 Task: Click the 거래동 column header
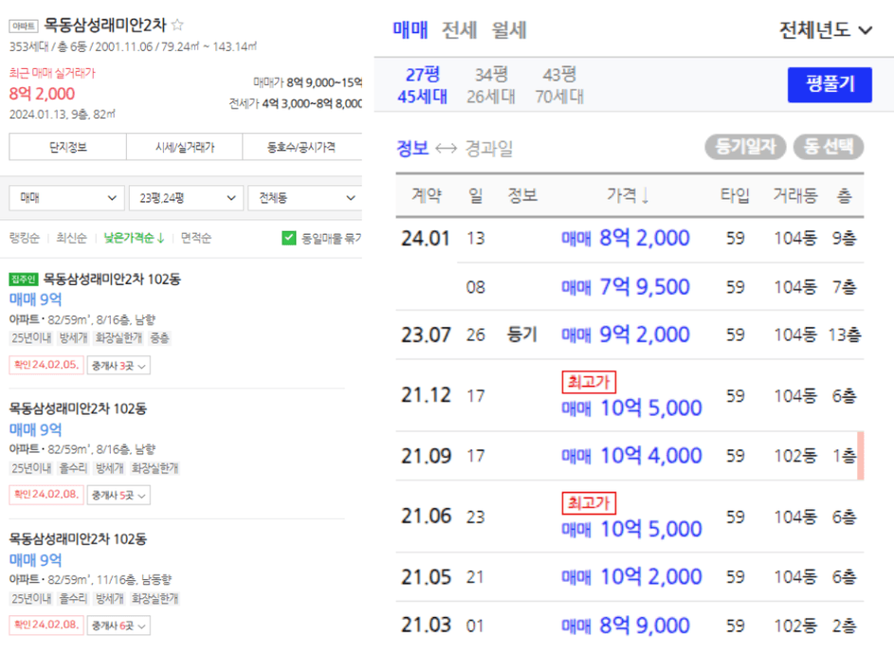(x=795, y=195)
